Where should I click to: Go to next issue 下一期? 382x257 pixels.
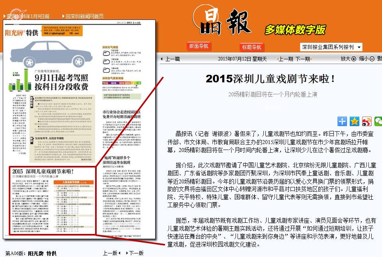point(303,59)
